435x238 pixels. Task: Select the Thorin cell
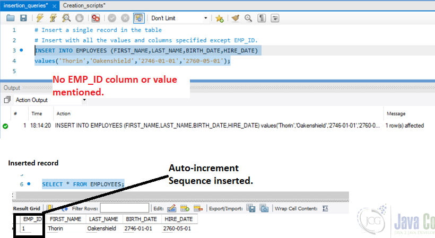(66, 228)
